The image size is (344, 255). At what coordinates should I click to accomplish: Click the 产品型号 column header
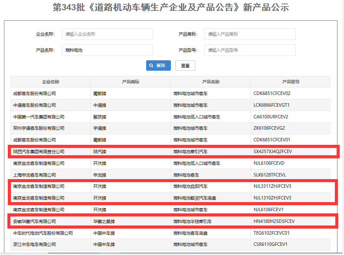point(291,82)
